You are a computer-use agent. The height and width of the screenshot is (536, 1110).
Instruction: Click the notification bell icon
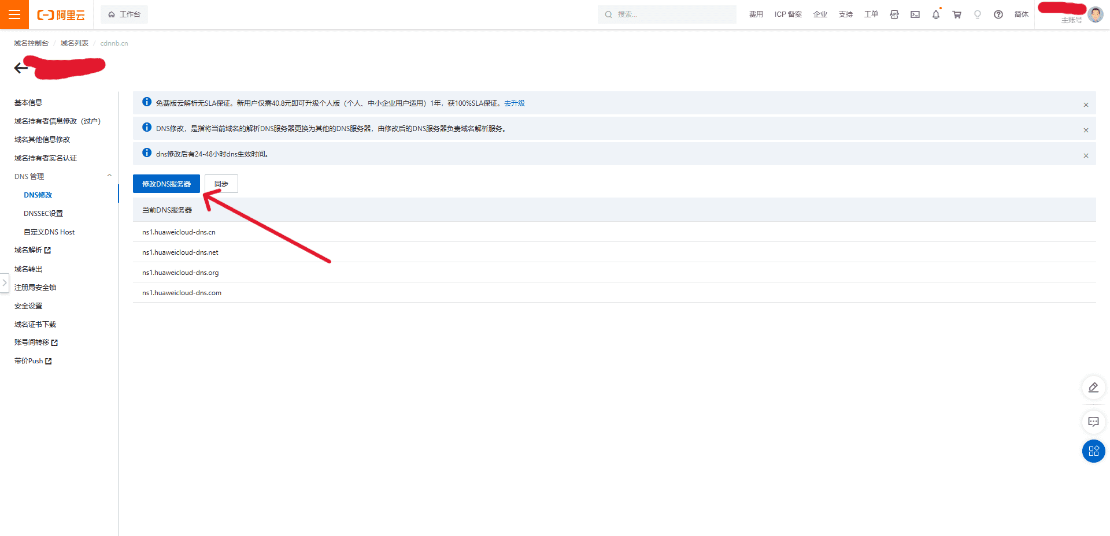(935, 14)
